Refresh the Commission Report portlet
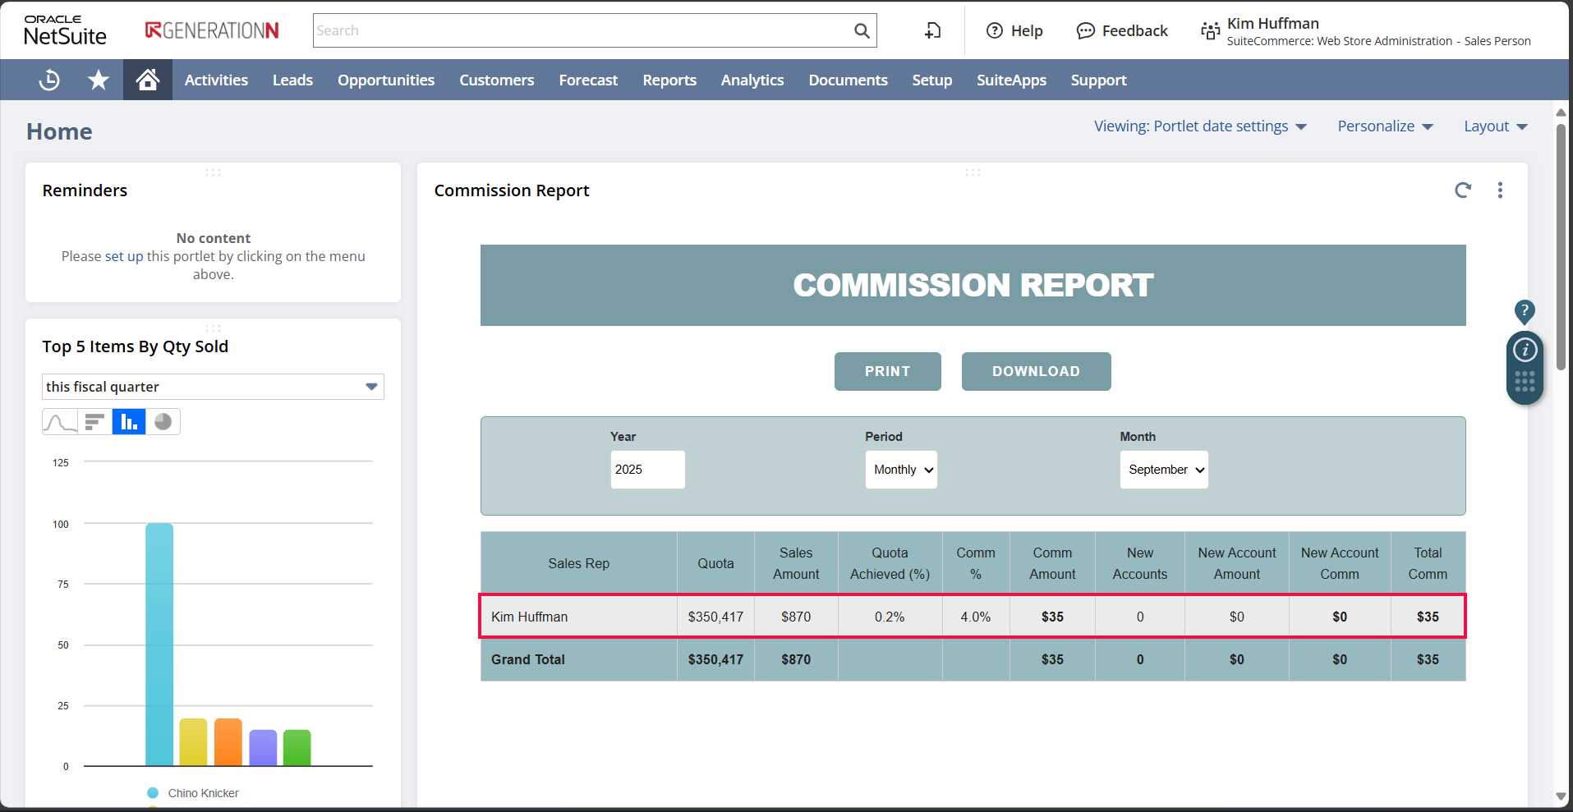1573x812 pixels. [1463, 190]
